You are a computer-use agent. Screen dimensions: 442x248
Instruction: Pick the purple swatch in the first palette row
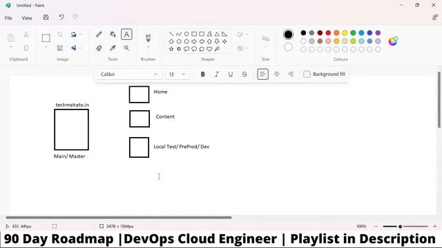tap(378, 33)
